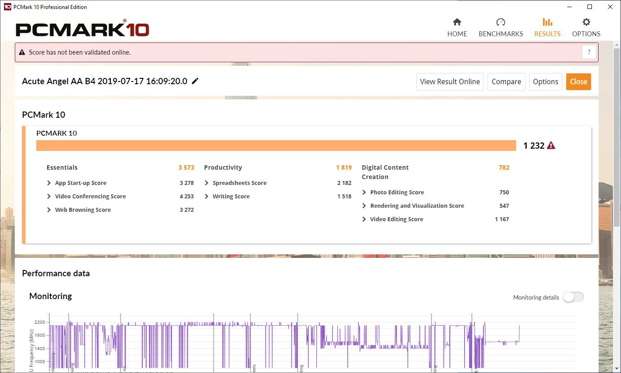Click the PCMark app icon in title bar
This screenshot has height=373, width=621.
click(7, 7)
